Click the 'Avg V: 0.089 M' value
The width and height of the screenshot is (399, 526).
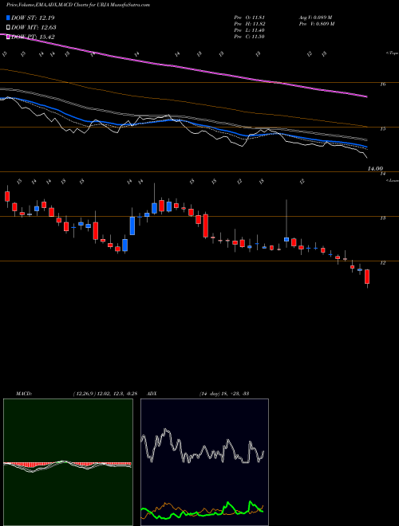[315, 18]
